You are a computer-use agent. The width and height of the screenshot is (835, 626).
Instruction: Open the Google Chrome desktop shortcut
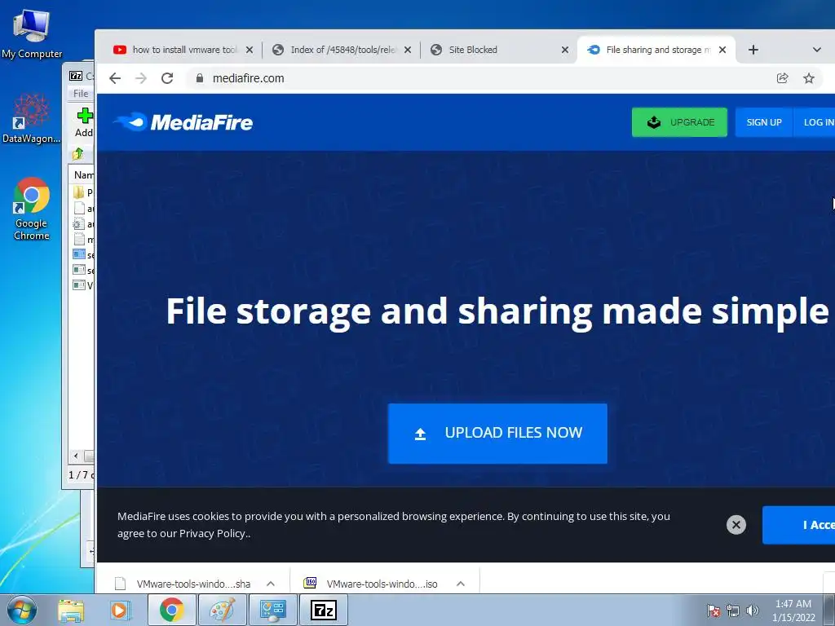coord(32,209)
